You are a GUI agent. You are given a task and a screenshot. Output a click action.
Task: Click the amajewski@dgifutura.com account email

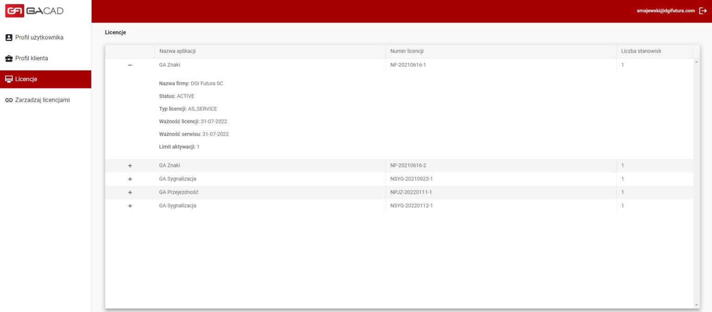(x=666, y=11)
